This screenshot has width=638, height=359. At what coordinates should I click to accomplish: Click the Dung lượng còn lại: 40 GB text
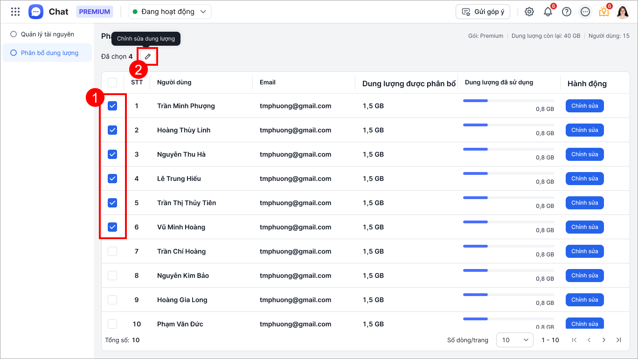pyautogui.click(x=546, y=36)
